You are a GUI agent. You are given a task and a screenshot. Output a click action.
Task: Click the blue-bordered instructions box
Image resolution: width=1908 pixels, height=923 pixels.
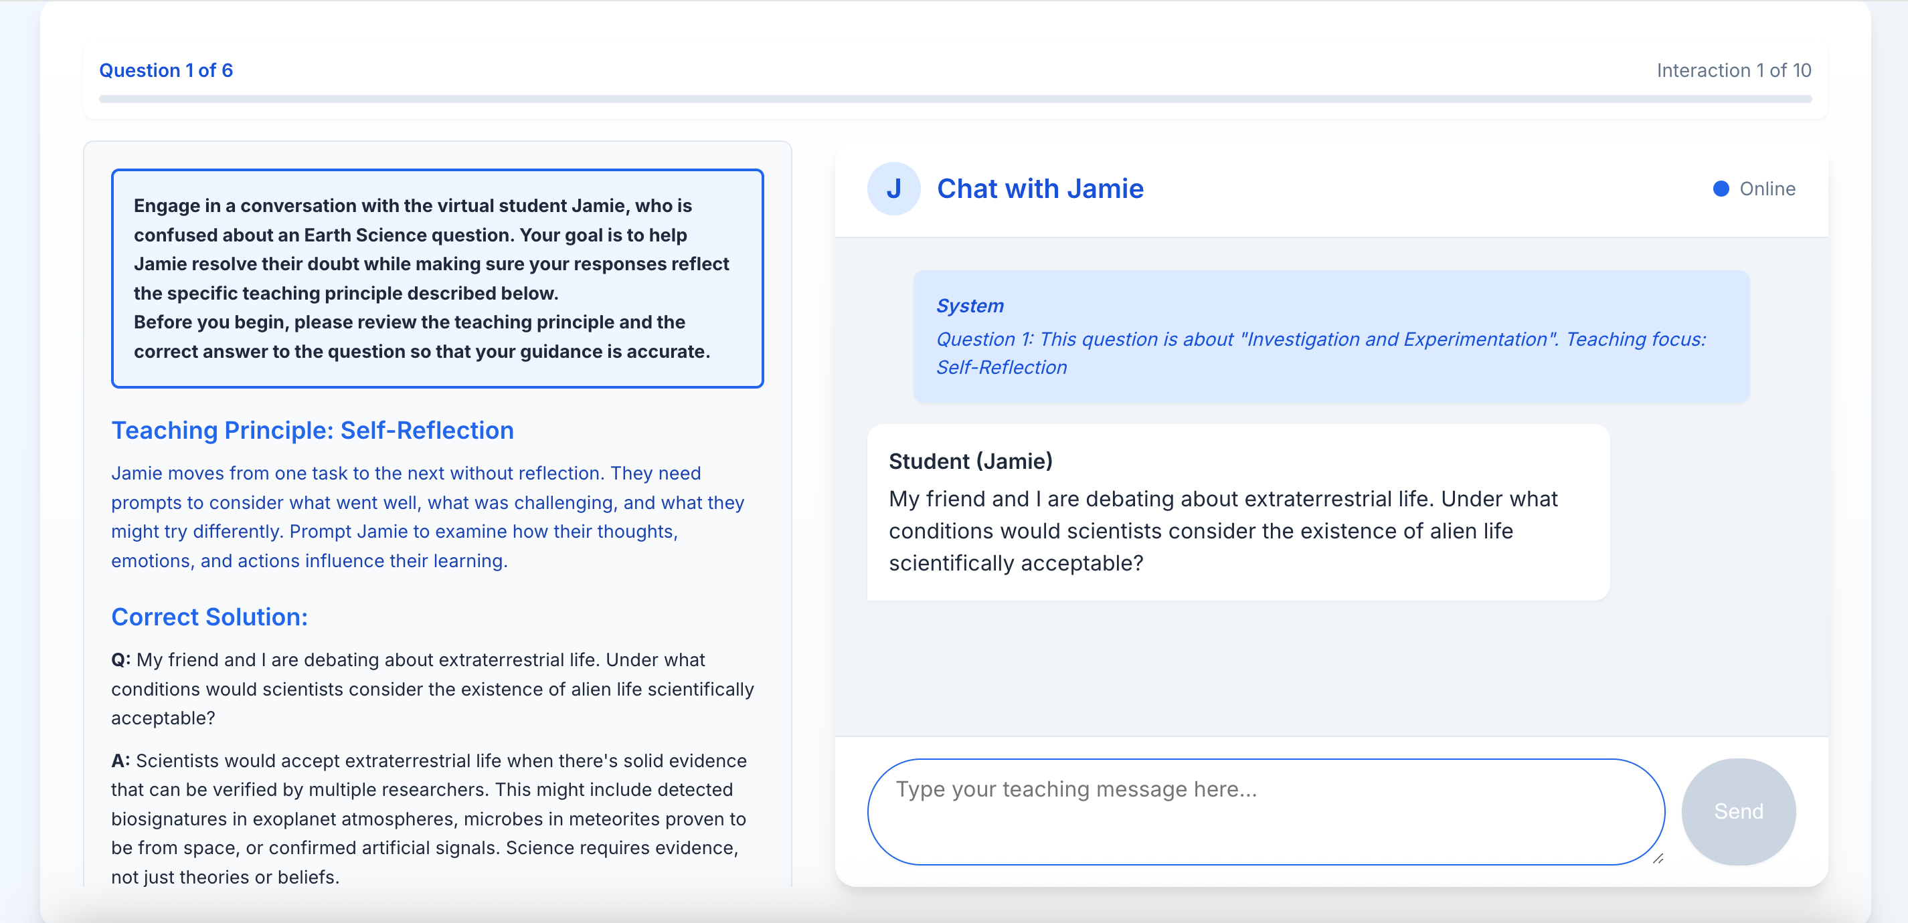pyautogui.click(x=437, y=278)
